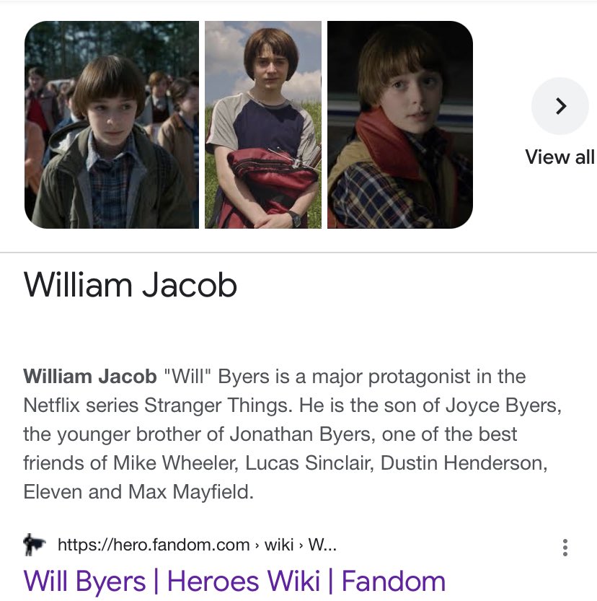Select the William Jacob heading
The image size is (597, 601).
coord(131,285)
